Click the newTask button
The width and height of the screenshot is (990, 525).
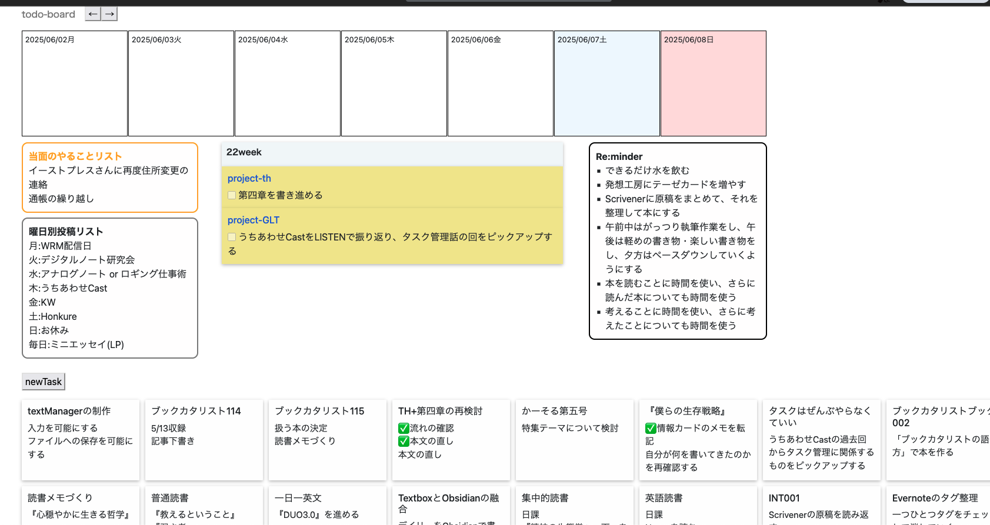[x=44, y=382]
